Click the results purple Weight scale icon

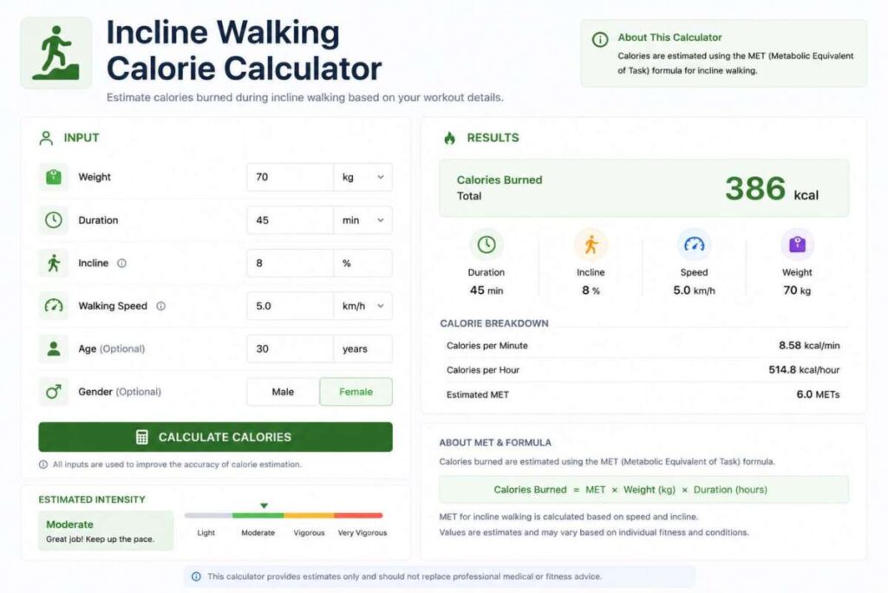[797, 244]
